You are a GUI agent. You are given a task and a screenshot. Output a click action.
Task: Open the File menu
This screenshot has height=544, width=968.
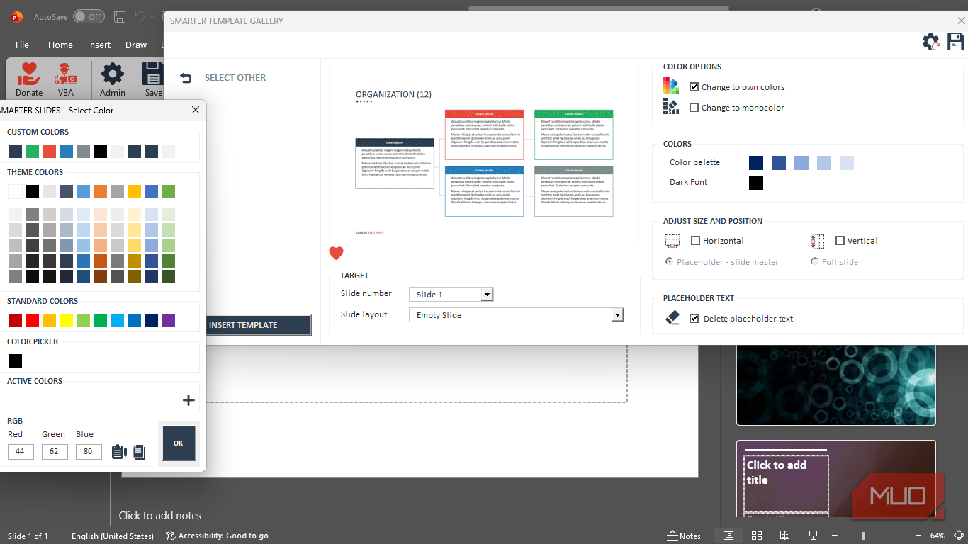22,45
